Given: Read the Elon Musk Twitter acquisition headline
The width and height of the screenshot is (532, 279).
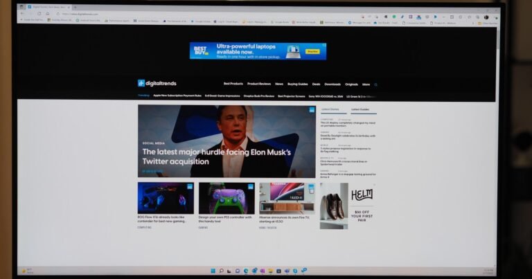Looking at the screenshot, I should tap(216, 156).
